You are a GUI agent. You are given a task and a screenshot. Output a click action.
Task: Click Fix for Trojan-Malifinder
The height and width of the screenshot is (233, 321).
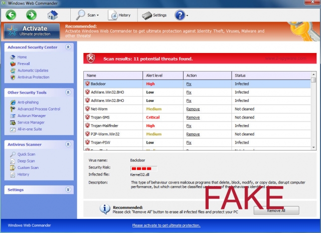pyautogui.click(x=189, y=126)
